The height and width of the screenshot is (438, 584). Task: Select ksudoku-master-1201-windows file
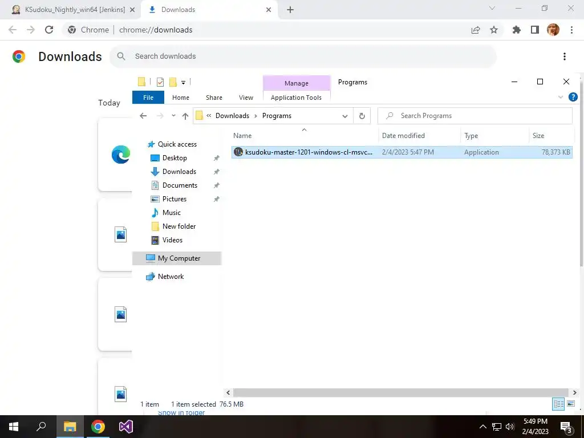click(x=402, y=152)
